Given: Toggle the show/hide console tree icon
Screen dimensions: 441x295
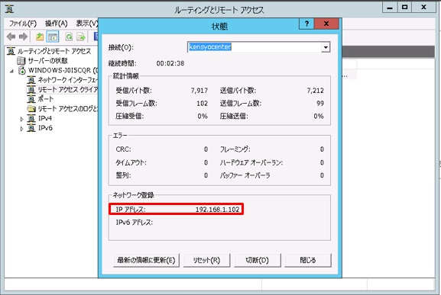Looking at the screenshot, I should (x=53, y=37).
